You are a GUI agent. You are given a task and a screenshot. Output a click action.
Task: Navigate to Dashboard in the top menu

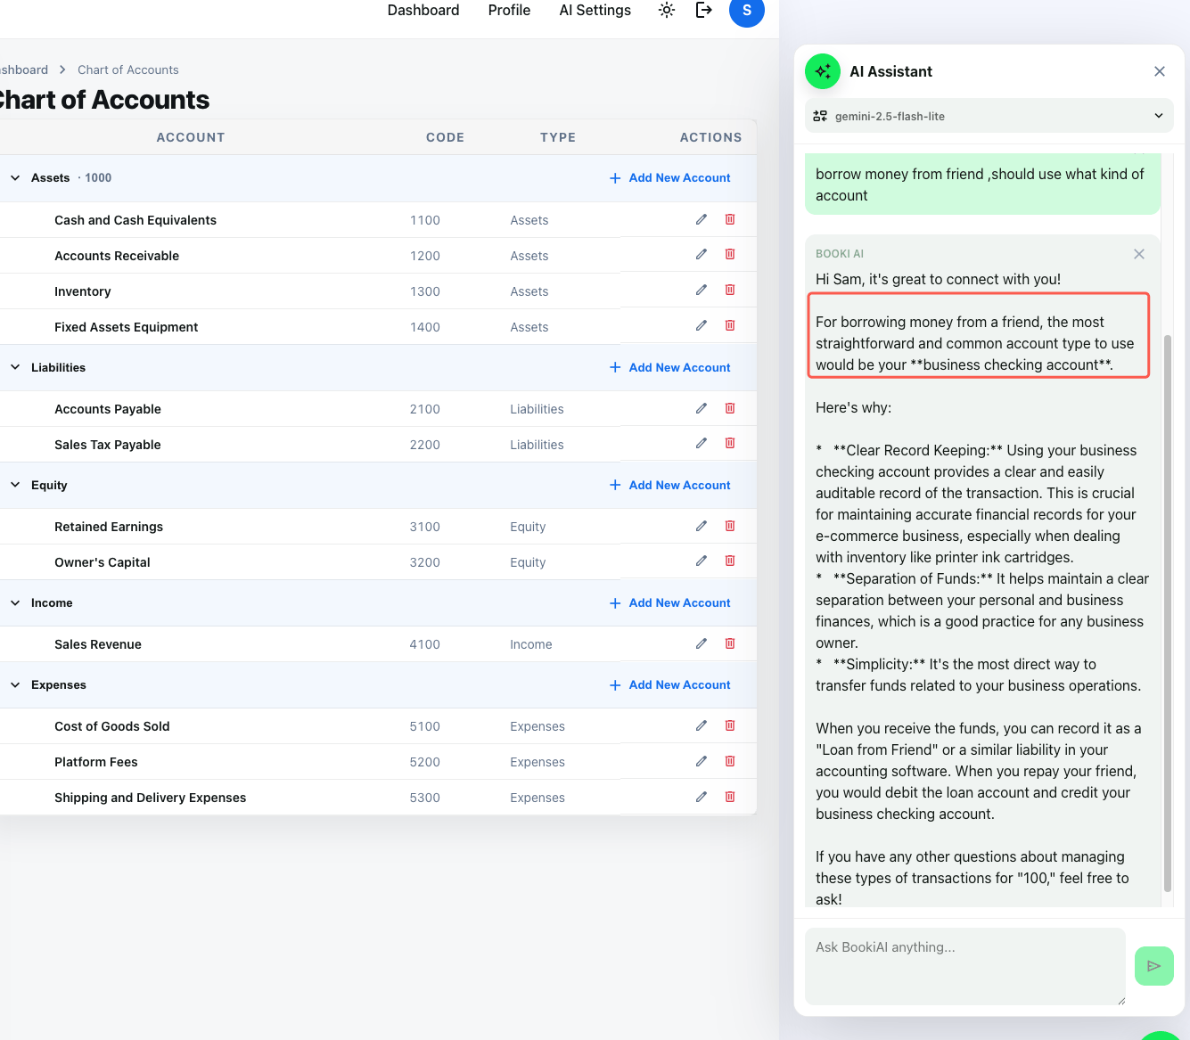point(423,10)
